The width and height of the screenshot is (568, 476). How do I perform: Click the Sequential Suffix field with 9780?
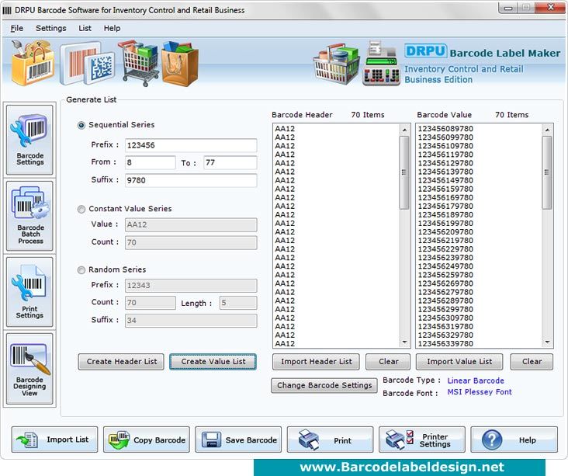coord(191,180)
